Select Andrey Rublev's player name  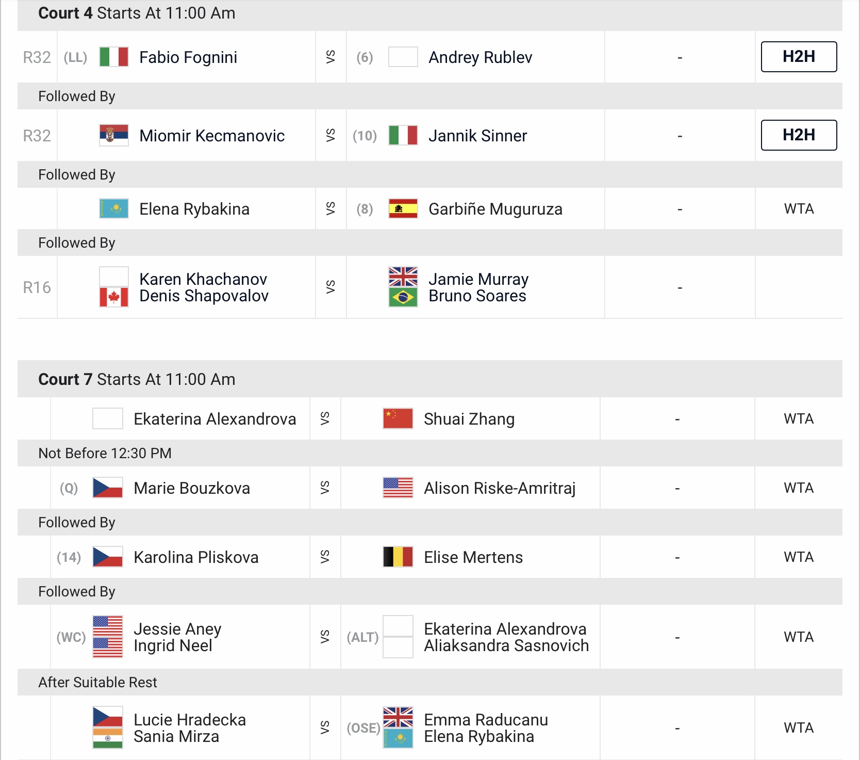481,57
